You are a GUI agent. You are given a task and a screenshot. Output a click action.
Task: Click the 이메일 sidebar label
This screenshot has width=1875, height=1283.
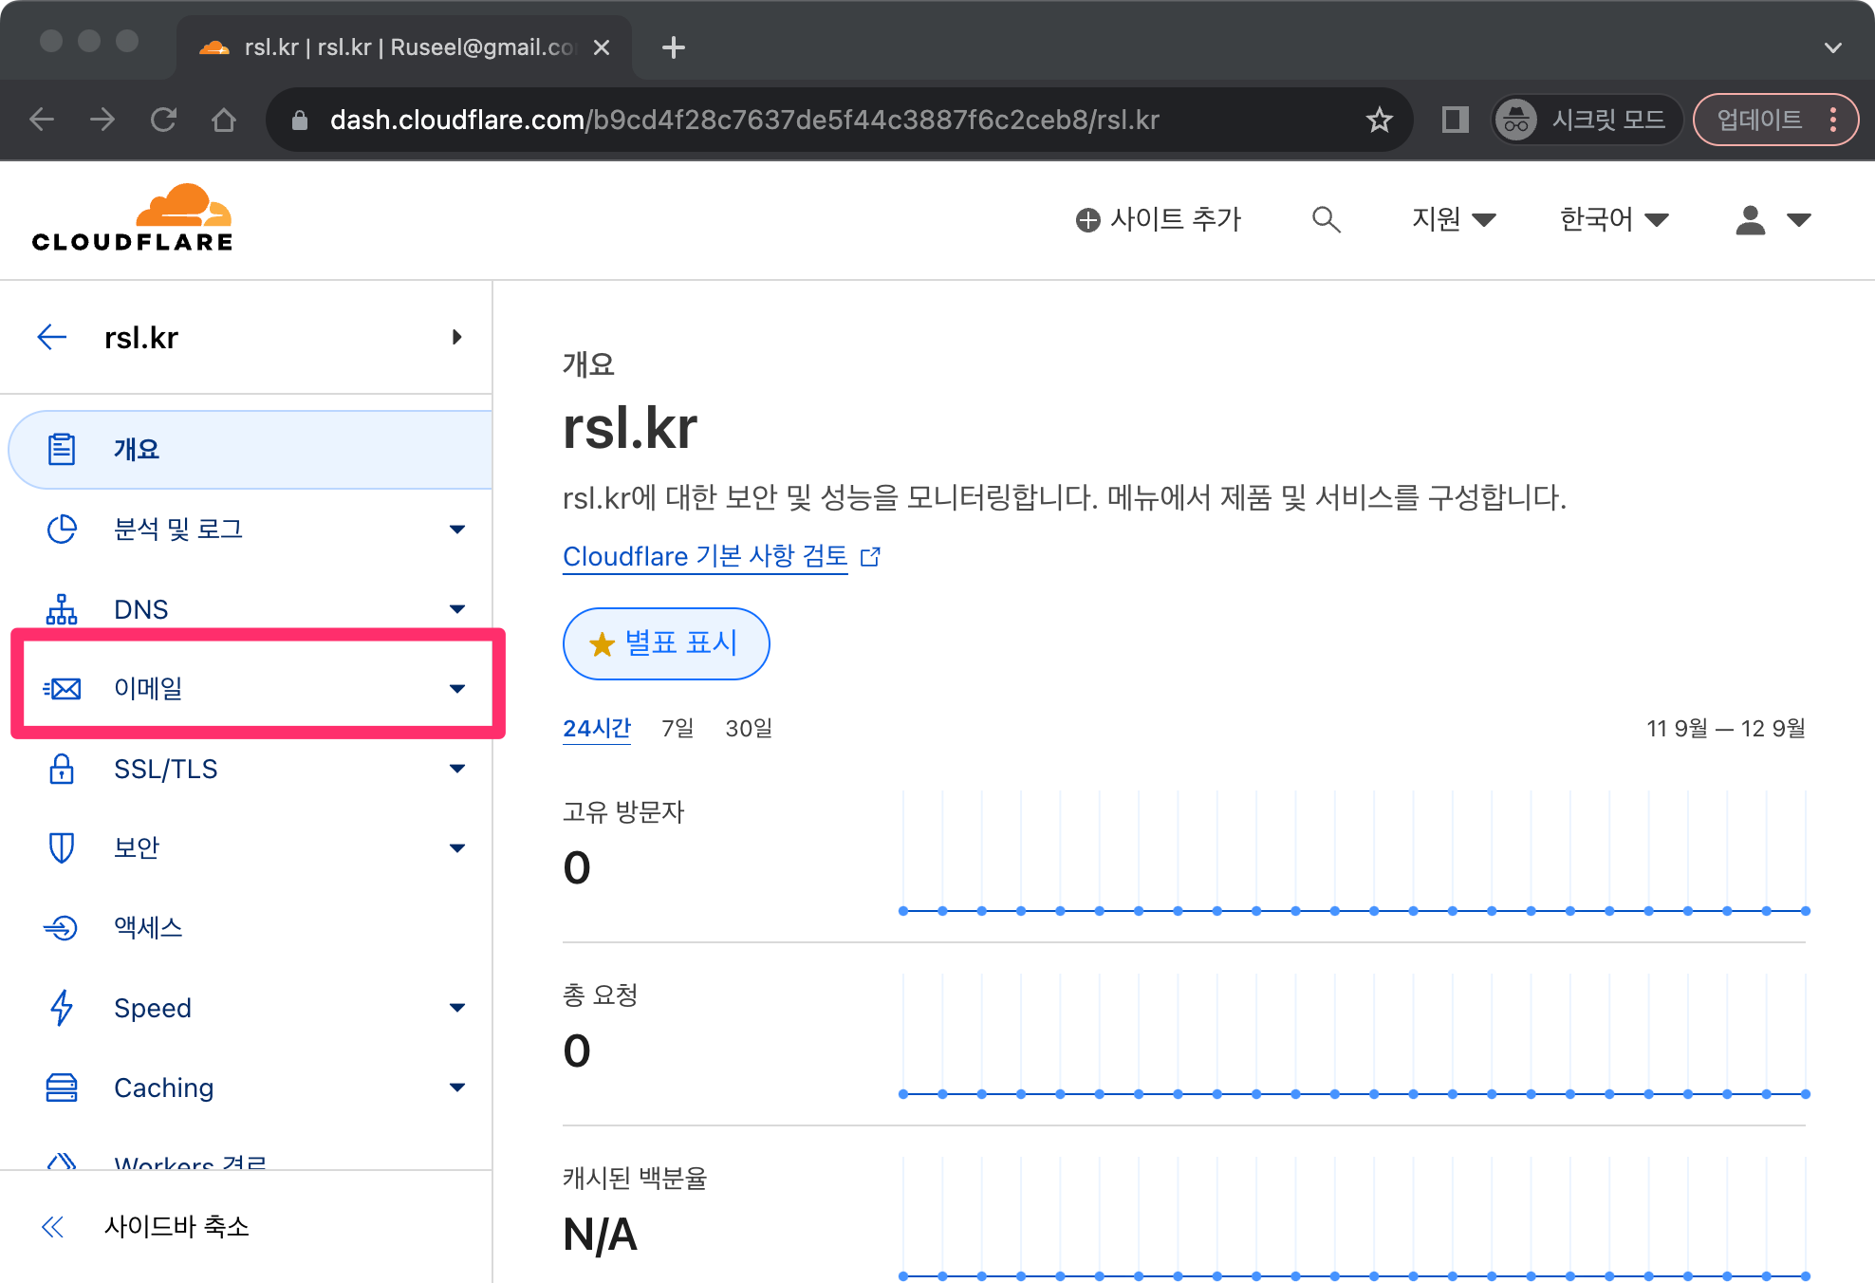(148, 688)
